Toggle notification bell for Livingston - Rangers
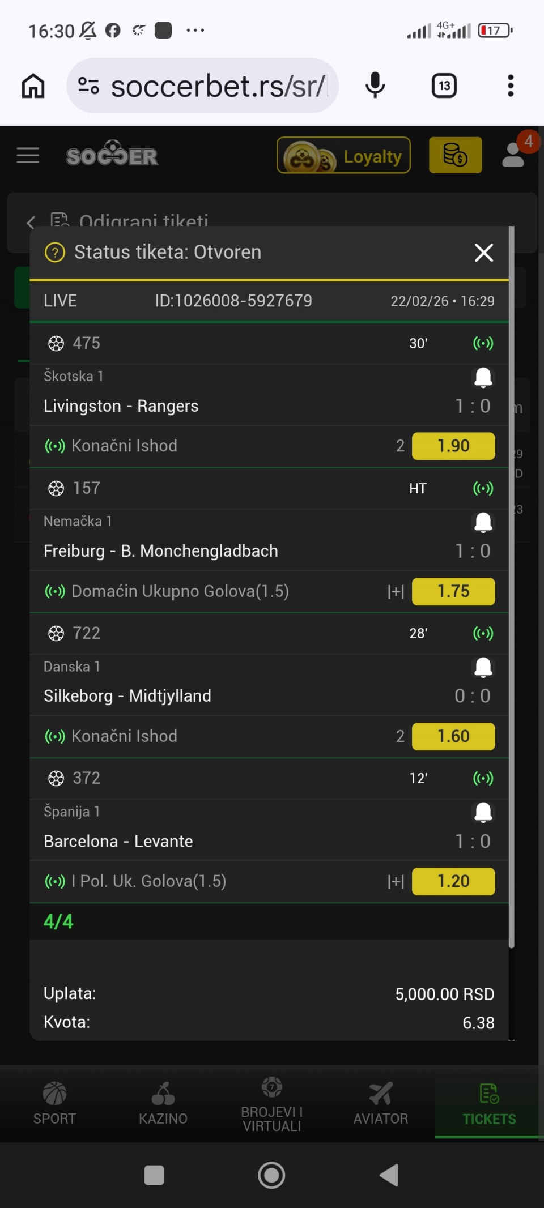The height and width of the screenshot is (1208, 544). click(483, 377)
